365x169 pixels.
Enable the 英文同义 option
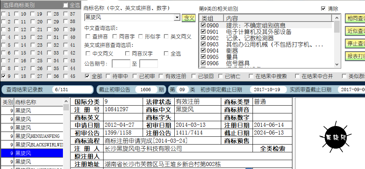coord(166,37)
